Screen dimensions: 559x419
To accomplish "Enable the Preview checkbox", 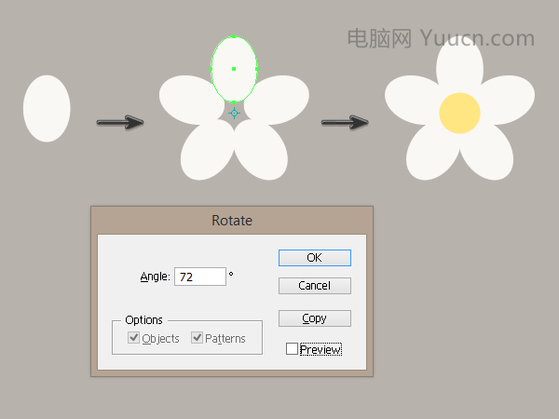I will point(292,349).
